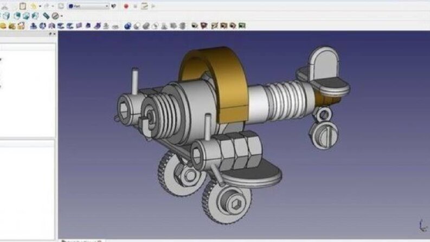Screen dimensions: 430x242
Task: Select the Fillet tool
Action: 61,26
